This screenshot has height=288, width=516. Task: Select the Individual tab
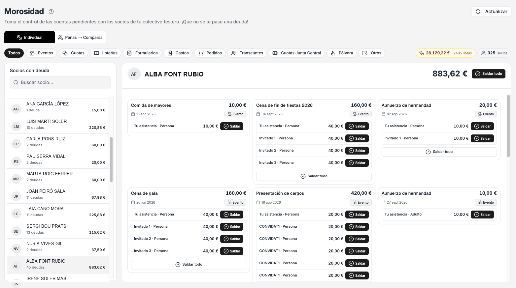[x=29, y=37]
